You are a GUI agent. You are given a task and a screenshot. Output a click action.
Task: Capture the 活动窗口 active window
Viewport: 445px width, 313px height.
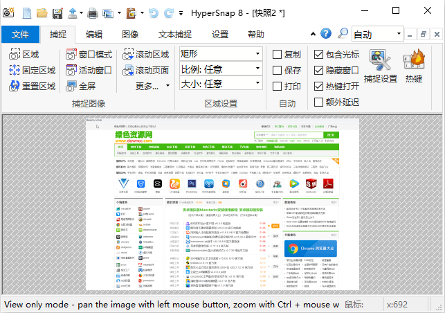[89, 70]
